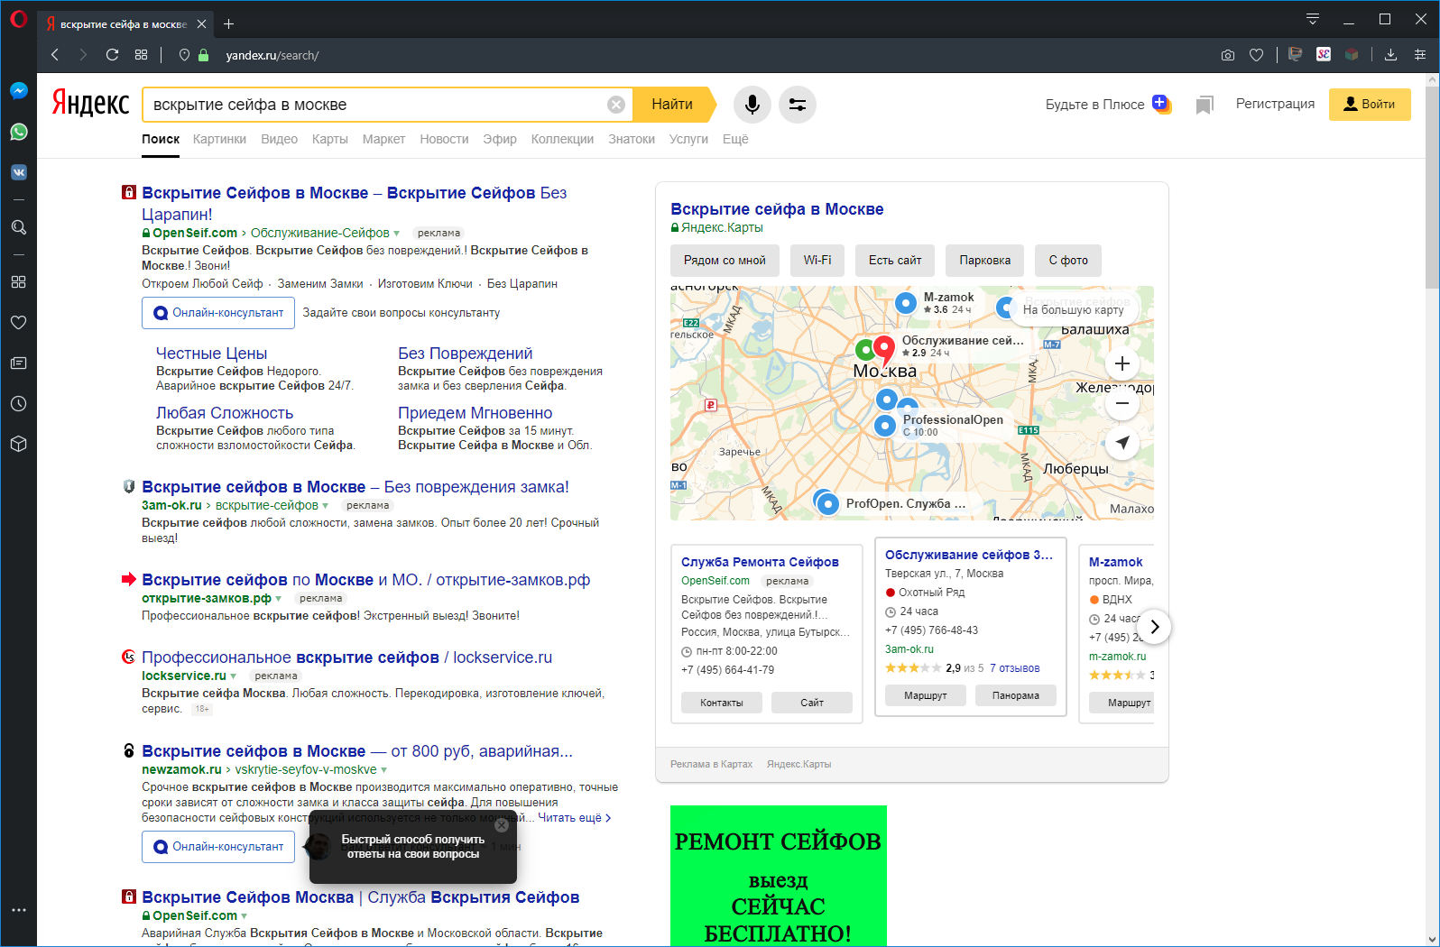Screen dimensions: 1440x947
Task: Zoom out on the Moscow map
Action: click(x=1122, y=403)
